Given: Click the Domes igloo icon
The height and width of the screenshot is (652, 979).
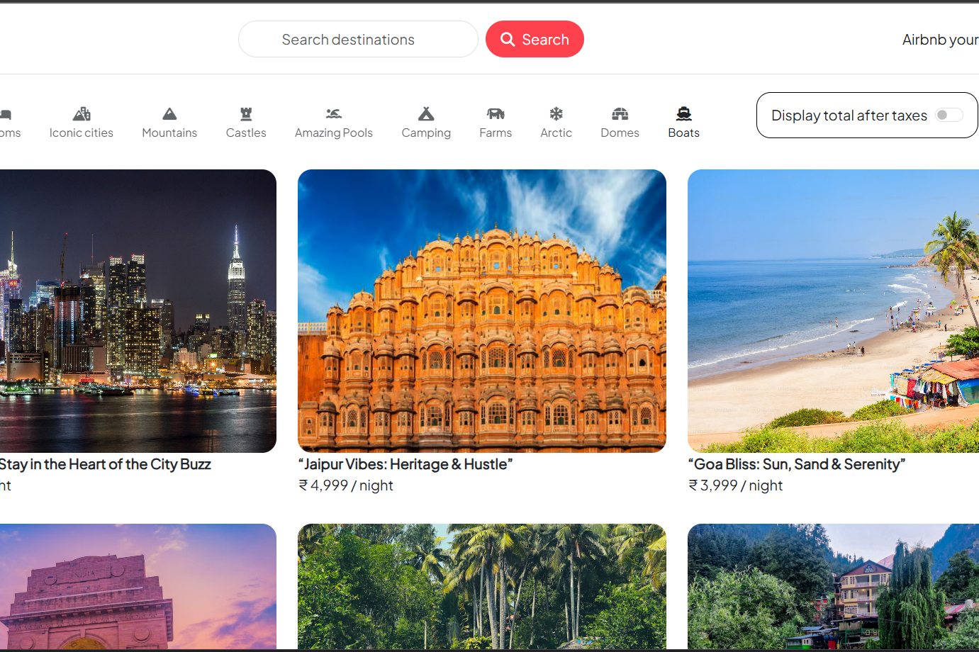Looking at the screenshot, I should tap(620, 113).
